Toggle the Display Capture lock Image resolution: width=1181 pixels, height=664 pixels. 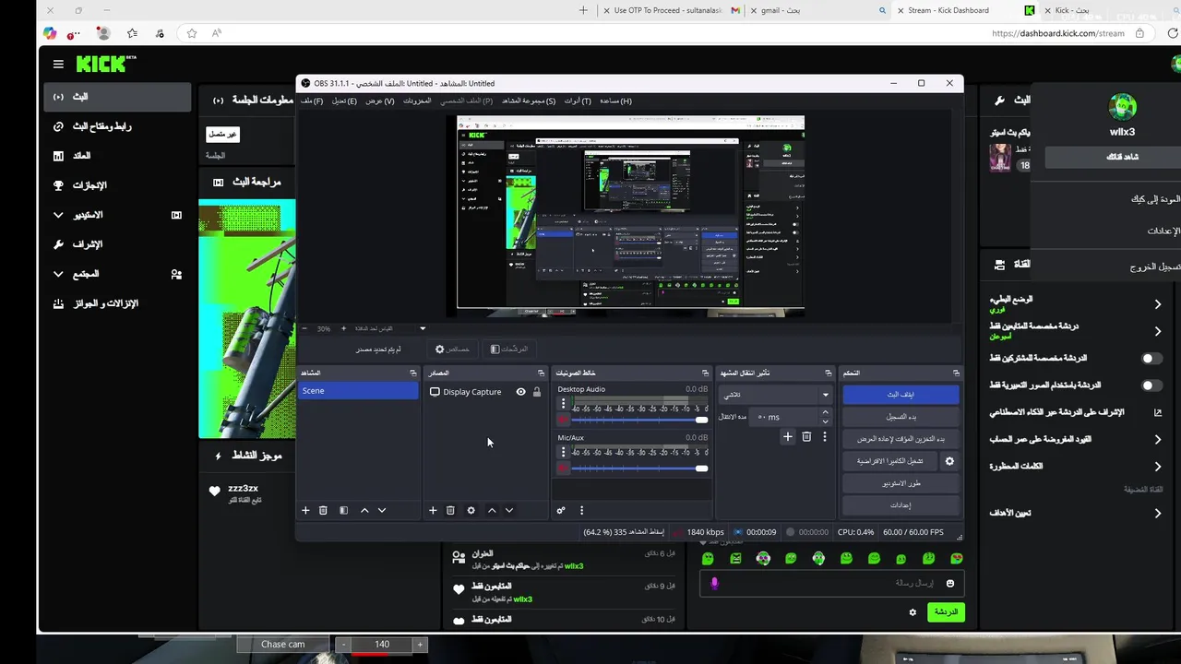point(537,392)
